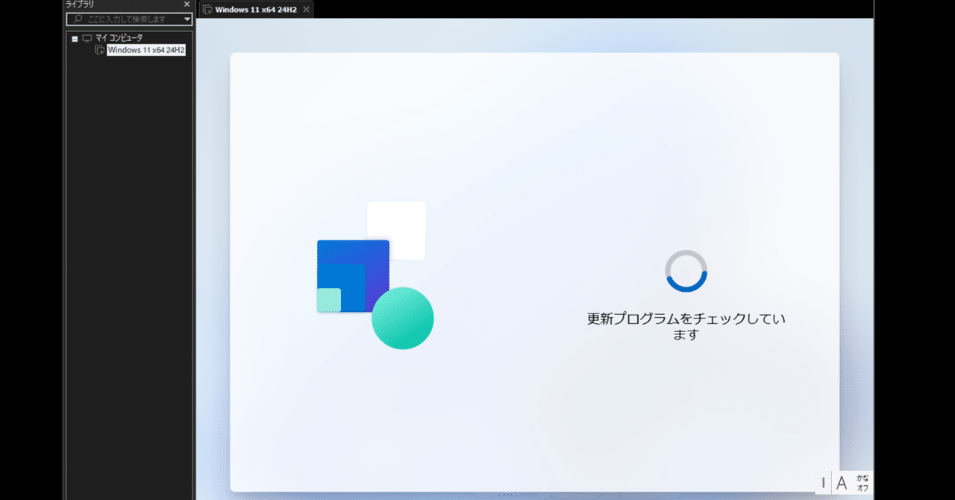Click the white square of the setup graphic

(396, 231)
